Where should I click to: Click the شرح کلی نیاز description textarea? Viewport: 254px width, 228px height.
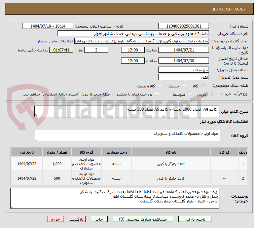click(x=127, y=111)
